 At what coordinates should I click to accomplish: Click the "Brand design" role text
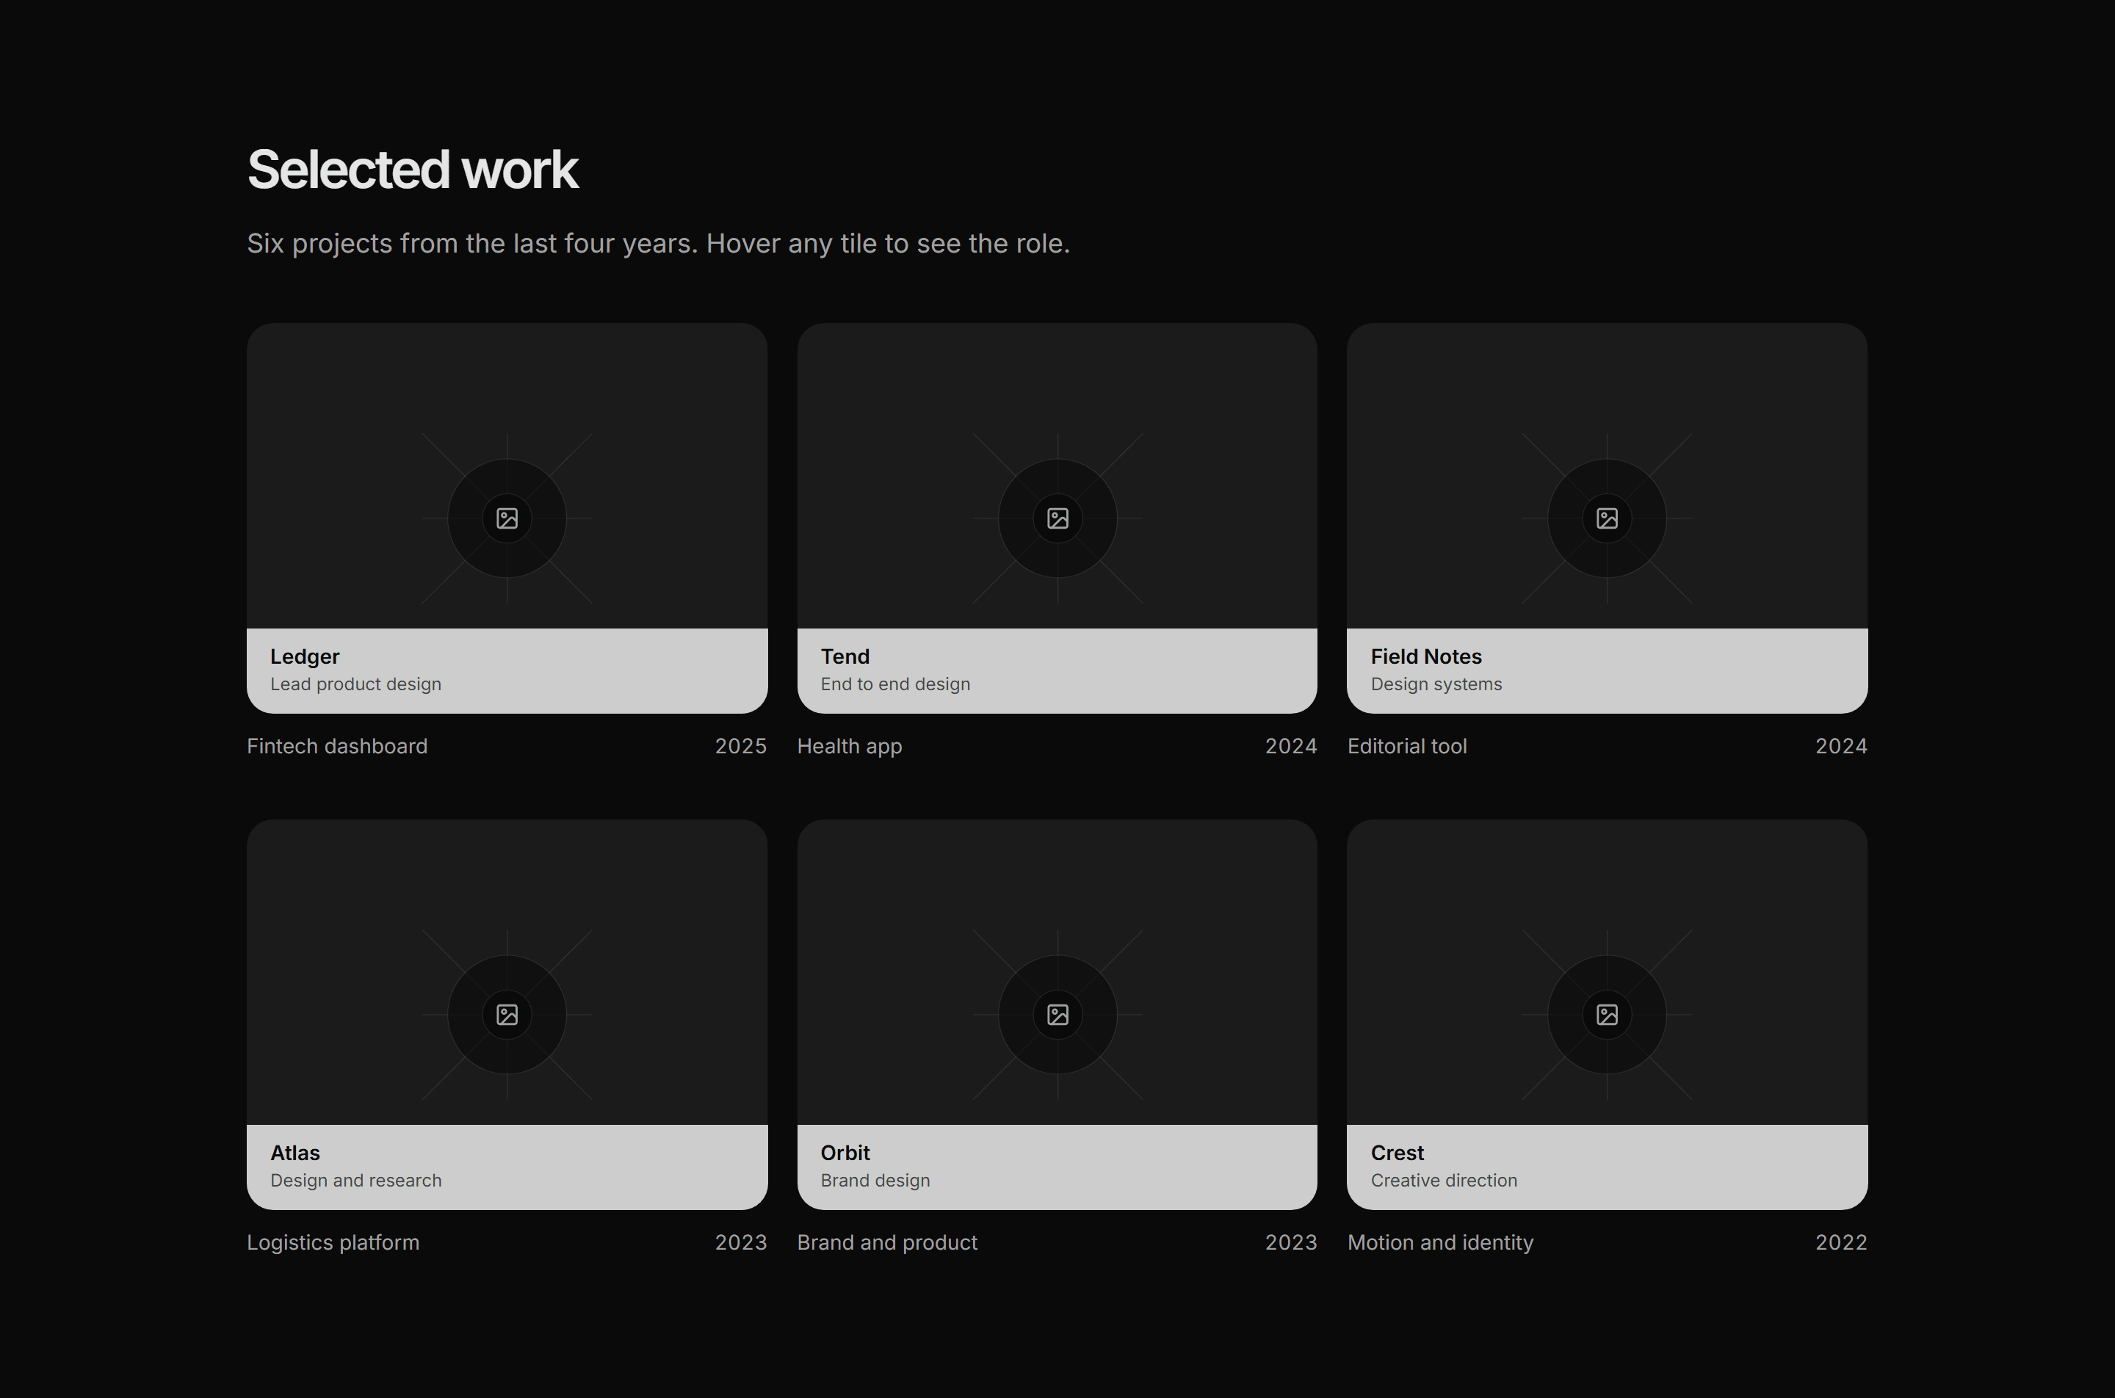coord(875,1181)
